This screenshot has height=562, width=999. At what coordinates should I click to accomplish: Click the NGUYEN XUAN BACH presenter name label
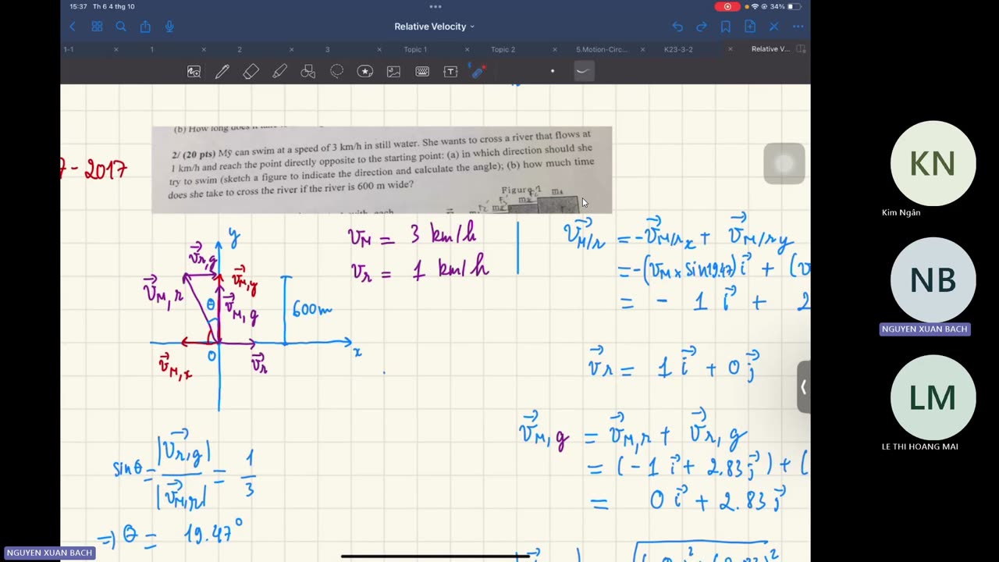tap(50, 553)
